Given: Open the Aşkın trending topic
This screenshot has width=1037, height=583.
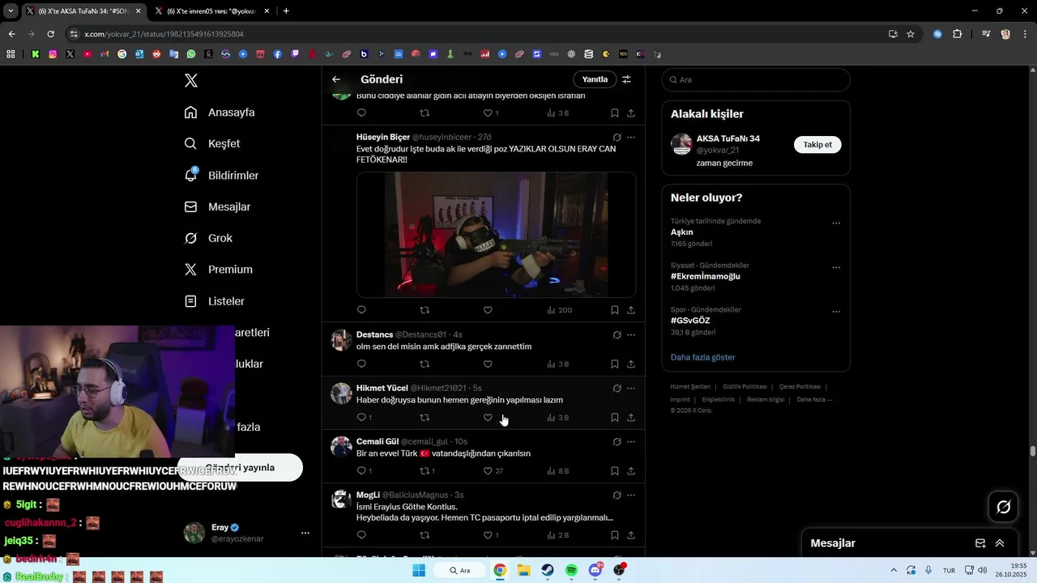Looking at the screenshot, I should coord(681,232).
